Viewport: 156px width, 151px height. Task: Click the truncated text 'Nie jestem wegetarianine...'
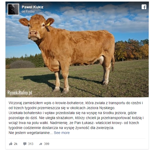[x=31, y=133]
